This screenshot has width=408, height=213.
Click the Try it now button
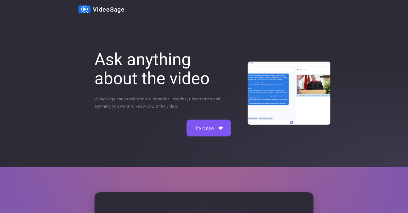click(208, 128)
